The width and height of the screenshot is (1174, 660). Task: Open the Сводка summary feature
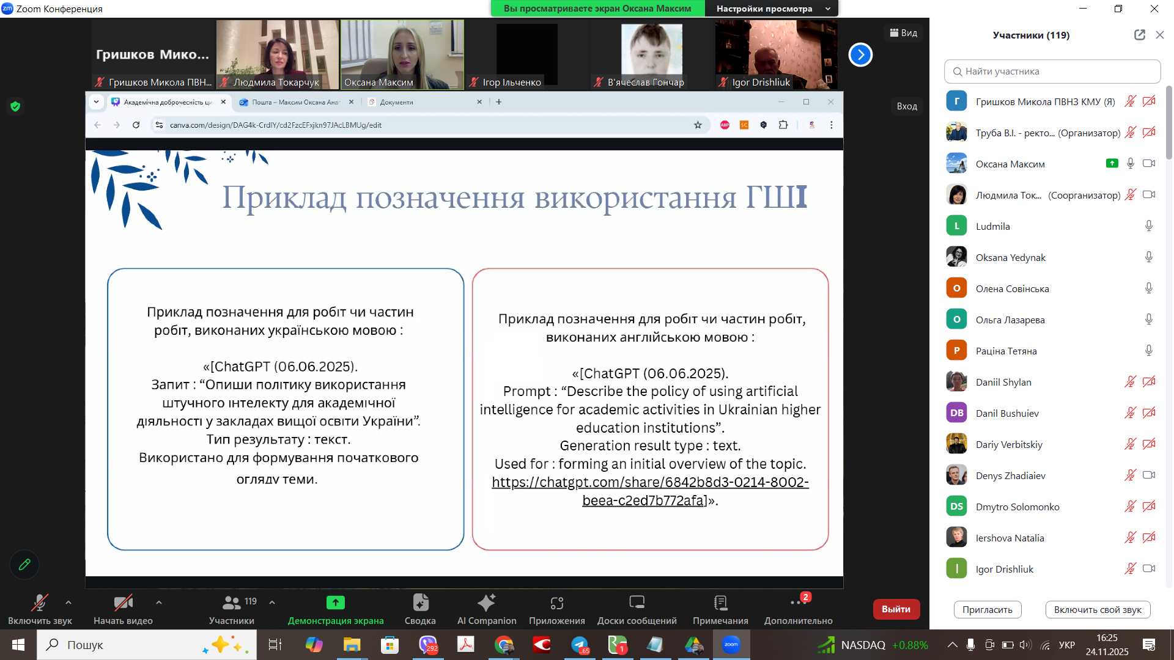click(420, 608)
